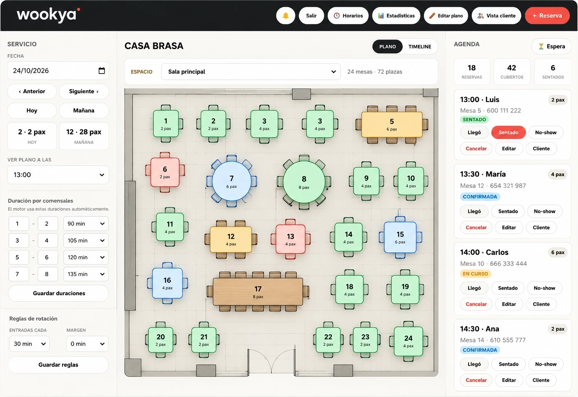Cancel María's reservation

476,227
